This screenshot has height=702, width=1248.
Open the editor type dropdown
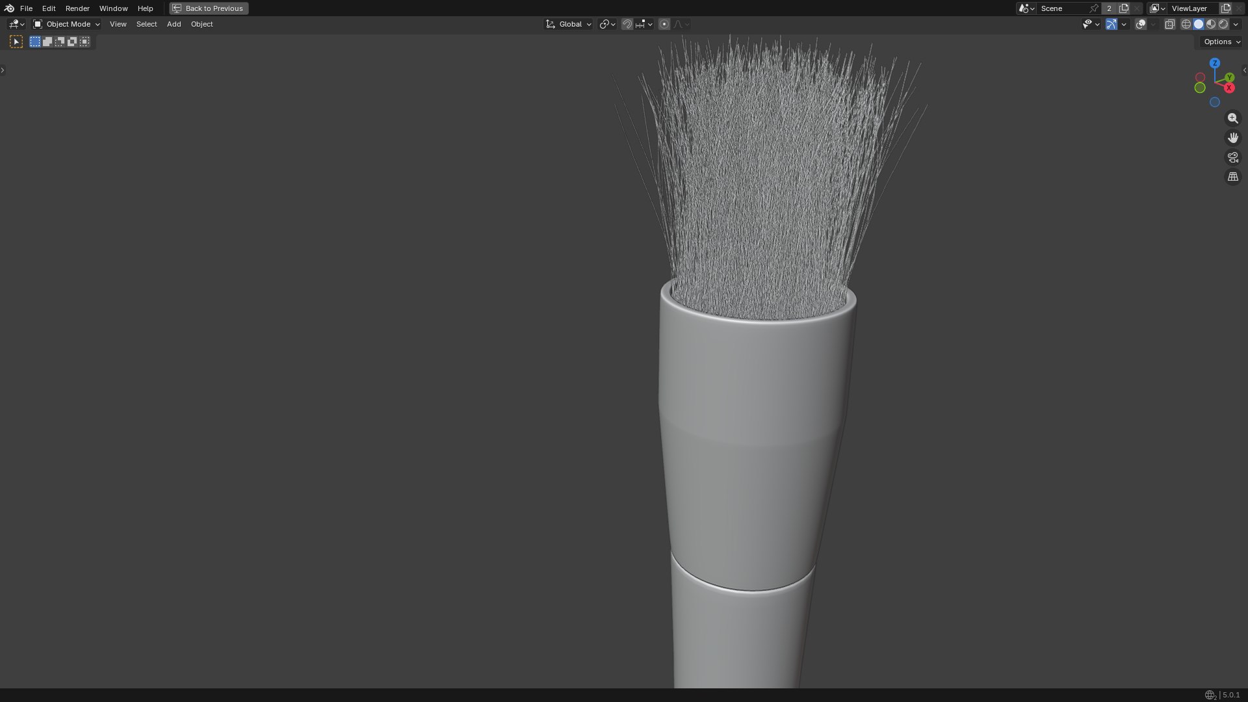(x=16, y=24)
